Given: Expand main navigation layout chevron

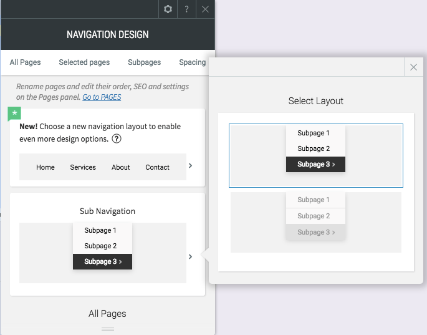Looking at the screenshot, I should (190, 165).
